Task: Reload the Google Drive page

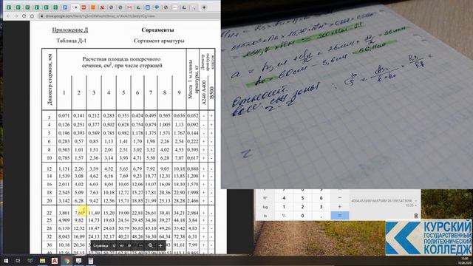Action: pyautogui.click(x=24, y=16)
